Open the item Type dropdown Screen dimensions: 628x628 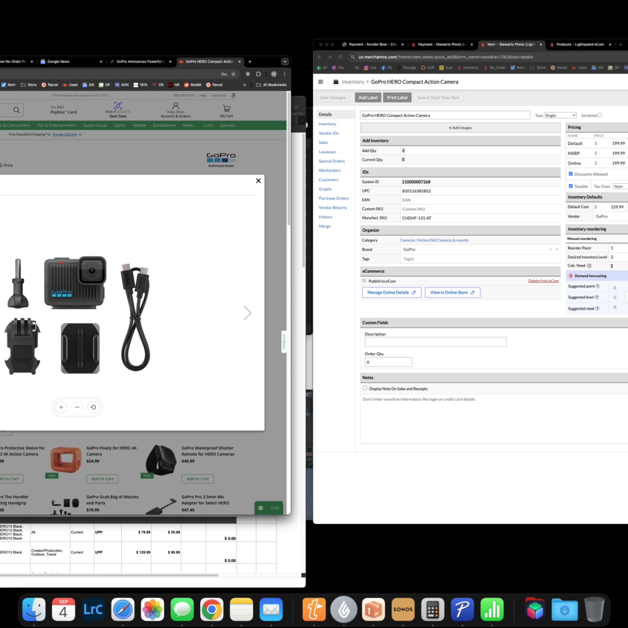[560, 115]
